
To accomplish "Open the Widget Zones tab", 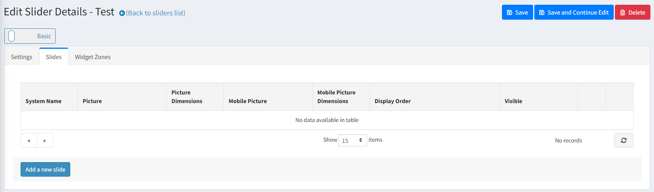I will (93, 57).
